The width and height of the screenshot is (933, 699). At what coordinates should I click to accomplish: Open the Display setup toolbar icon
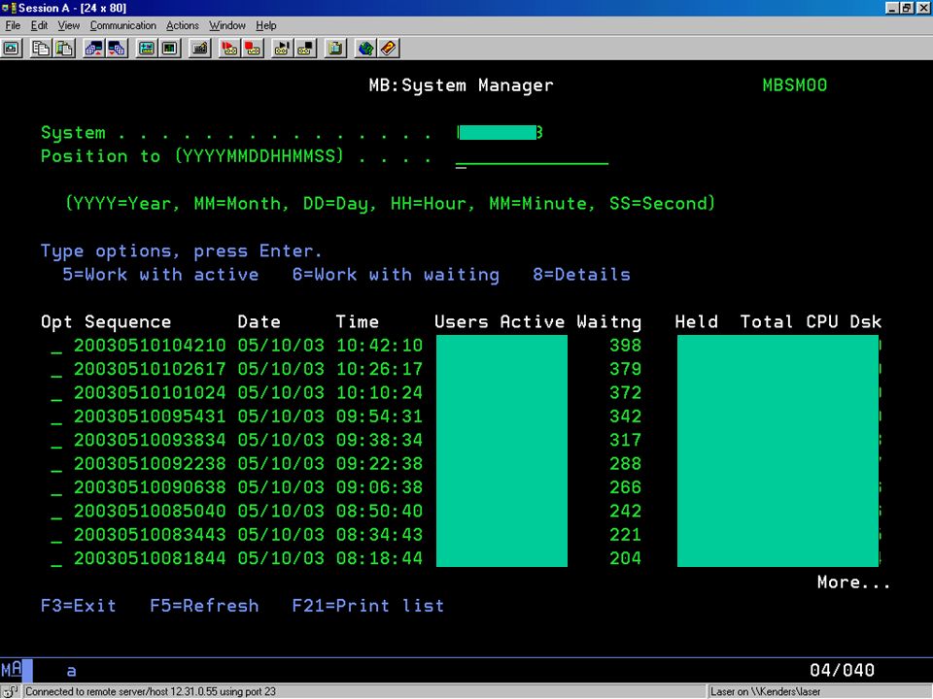click(147, 49)
